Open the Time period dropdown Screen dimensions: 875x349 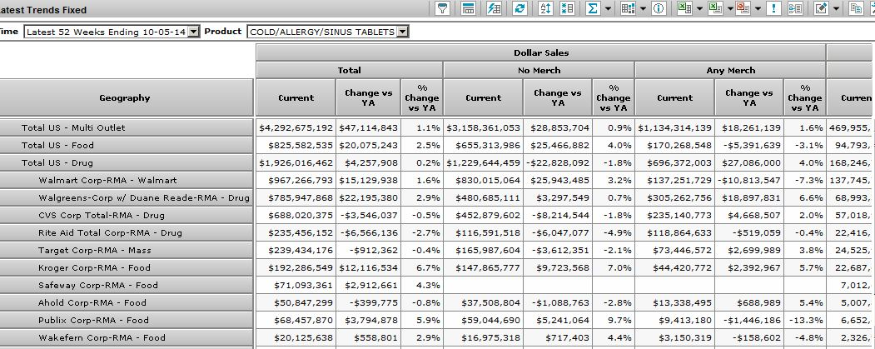pyautogui.click(x=194, y=32)
